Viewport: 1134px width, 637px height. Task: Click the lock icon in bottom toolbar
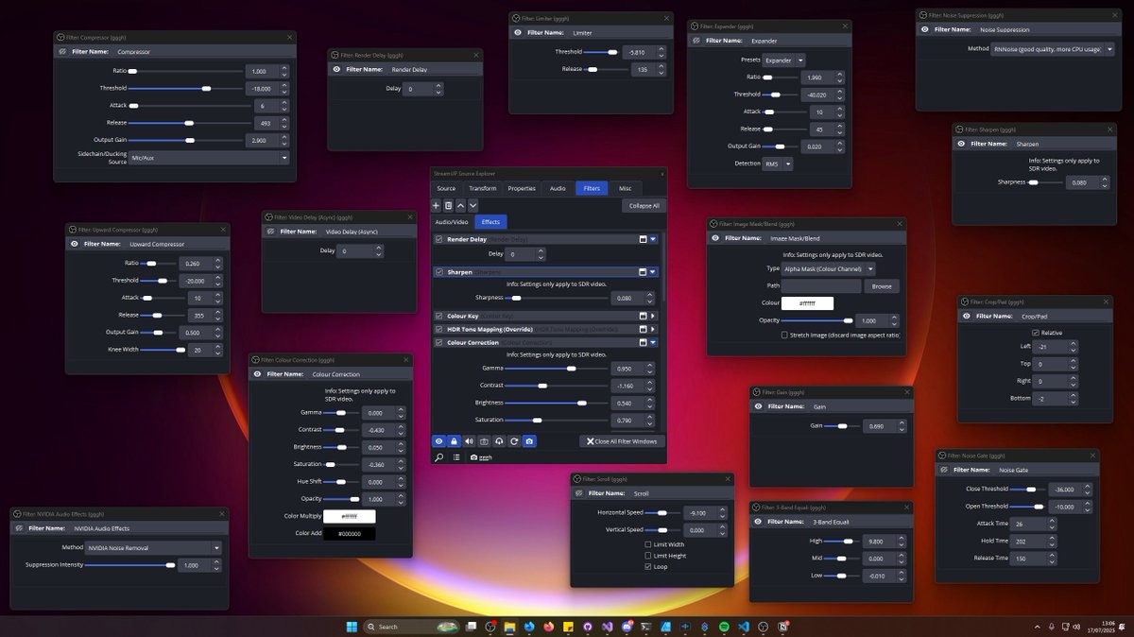(454, 441)
